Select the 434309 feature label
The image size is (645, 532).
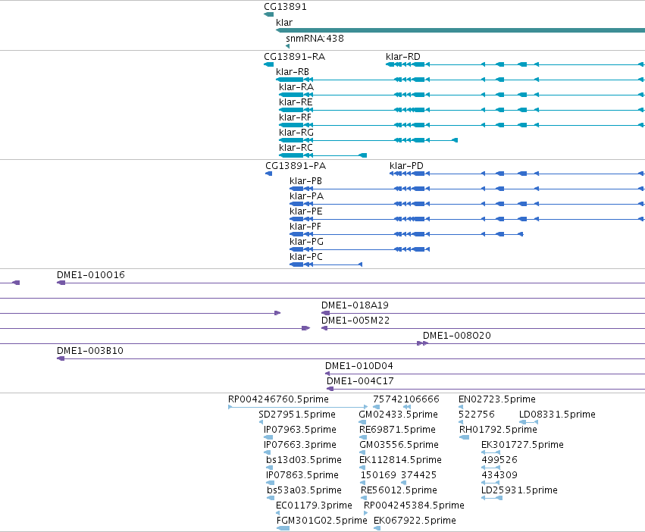pos(499,475)
